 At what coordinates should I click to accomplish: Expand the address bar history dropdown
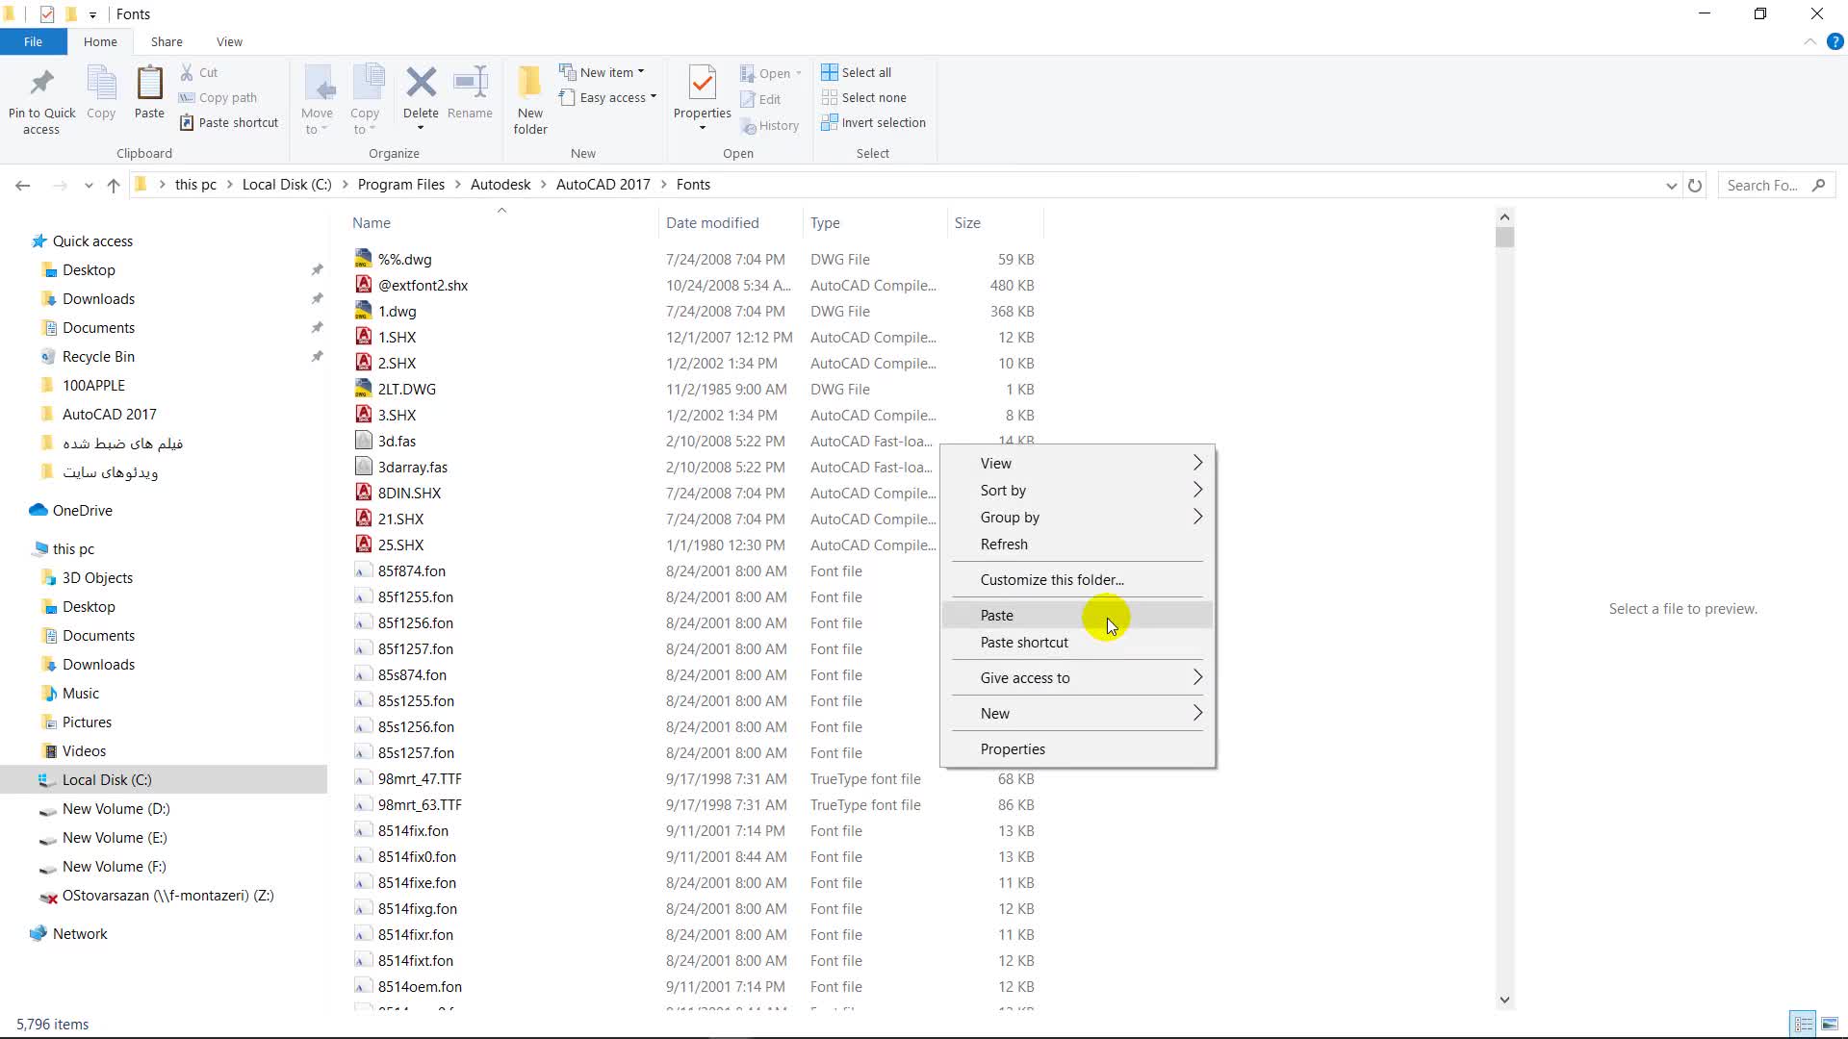1671,186
